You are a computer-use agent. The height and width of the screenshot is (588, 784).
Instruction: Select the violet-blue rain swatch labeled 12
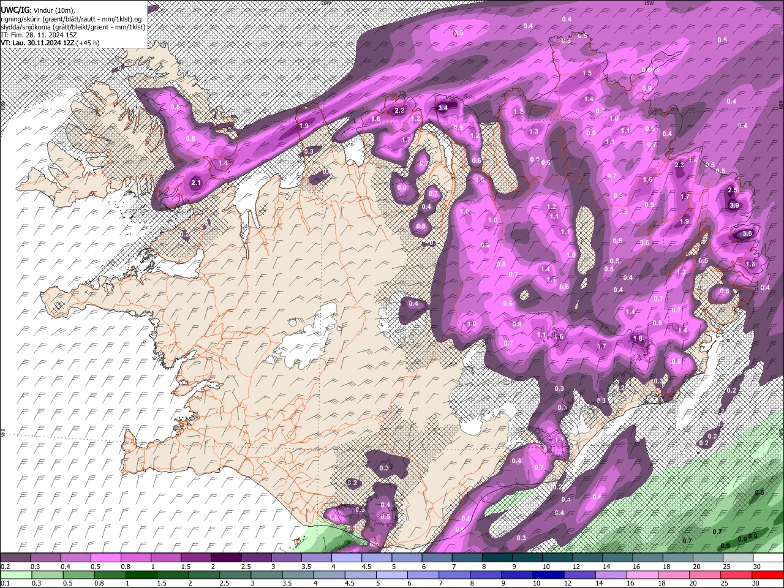coord(579,575)
